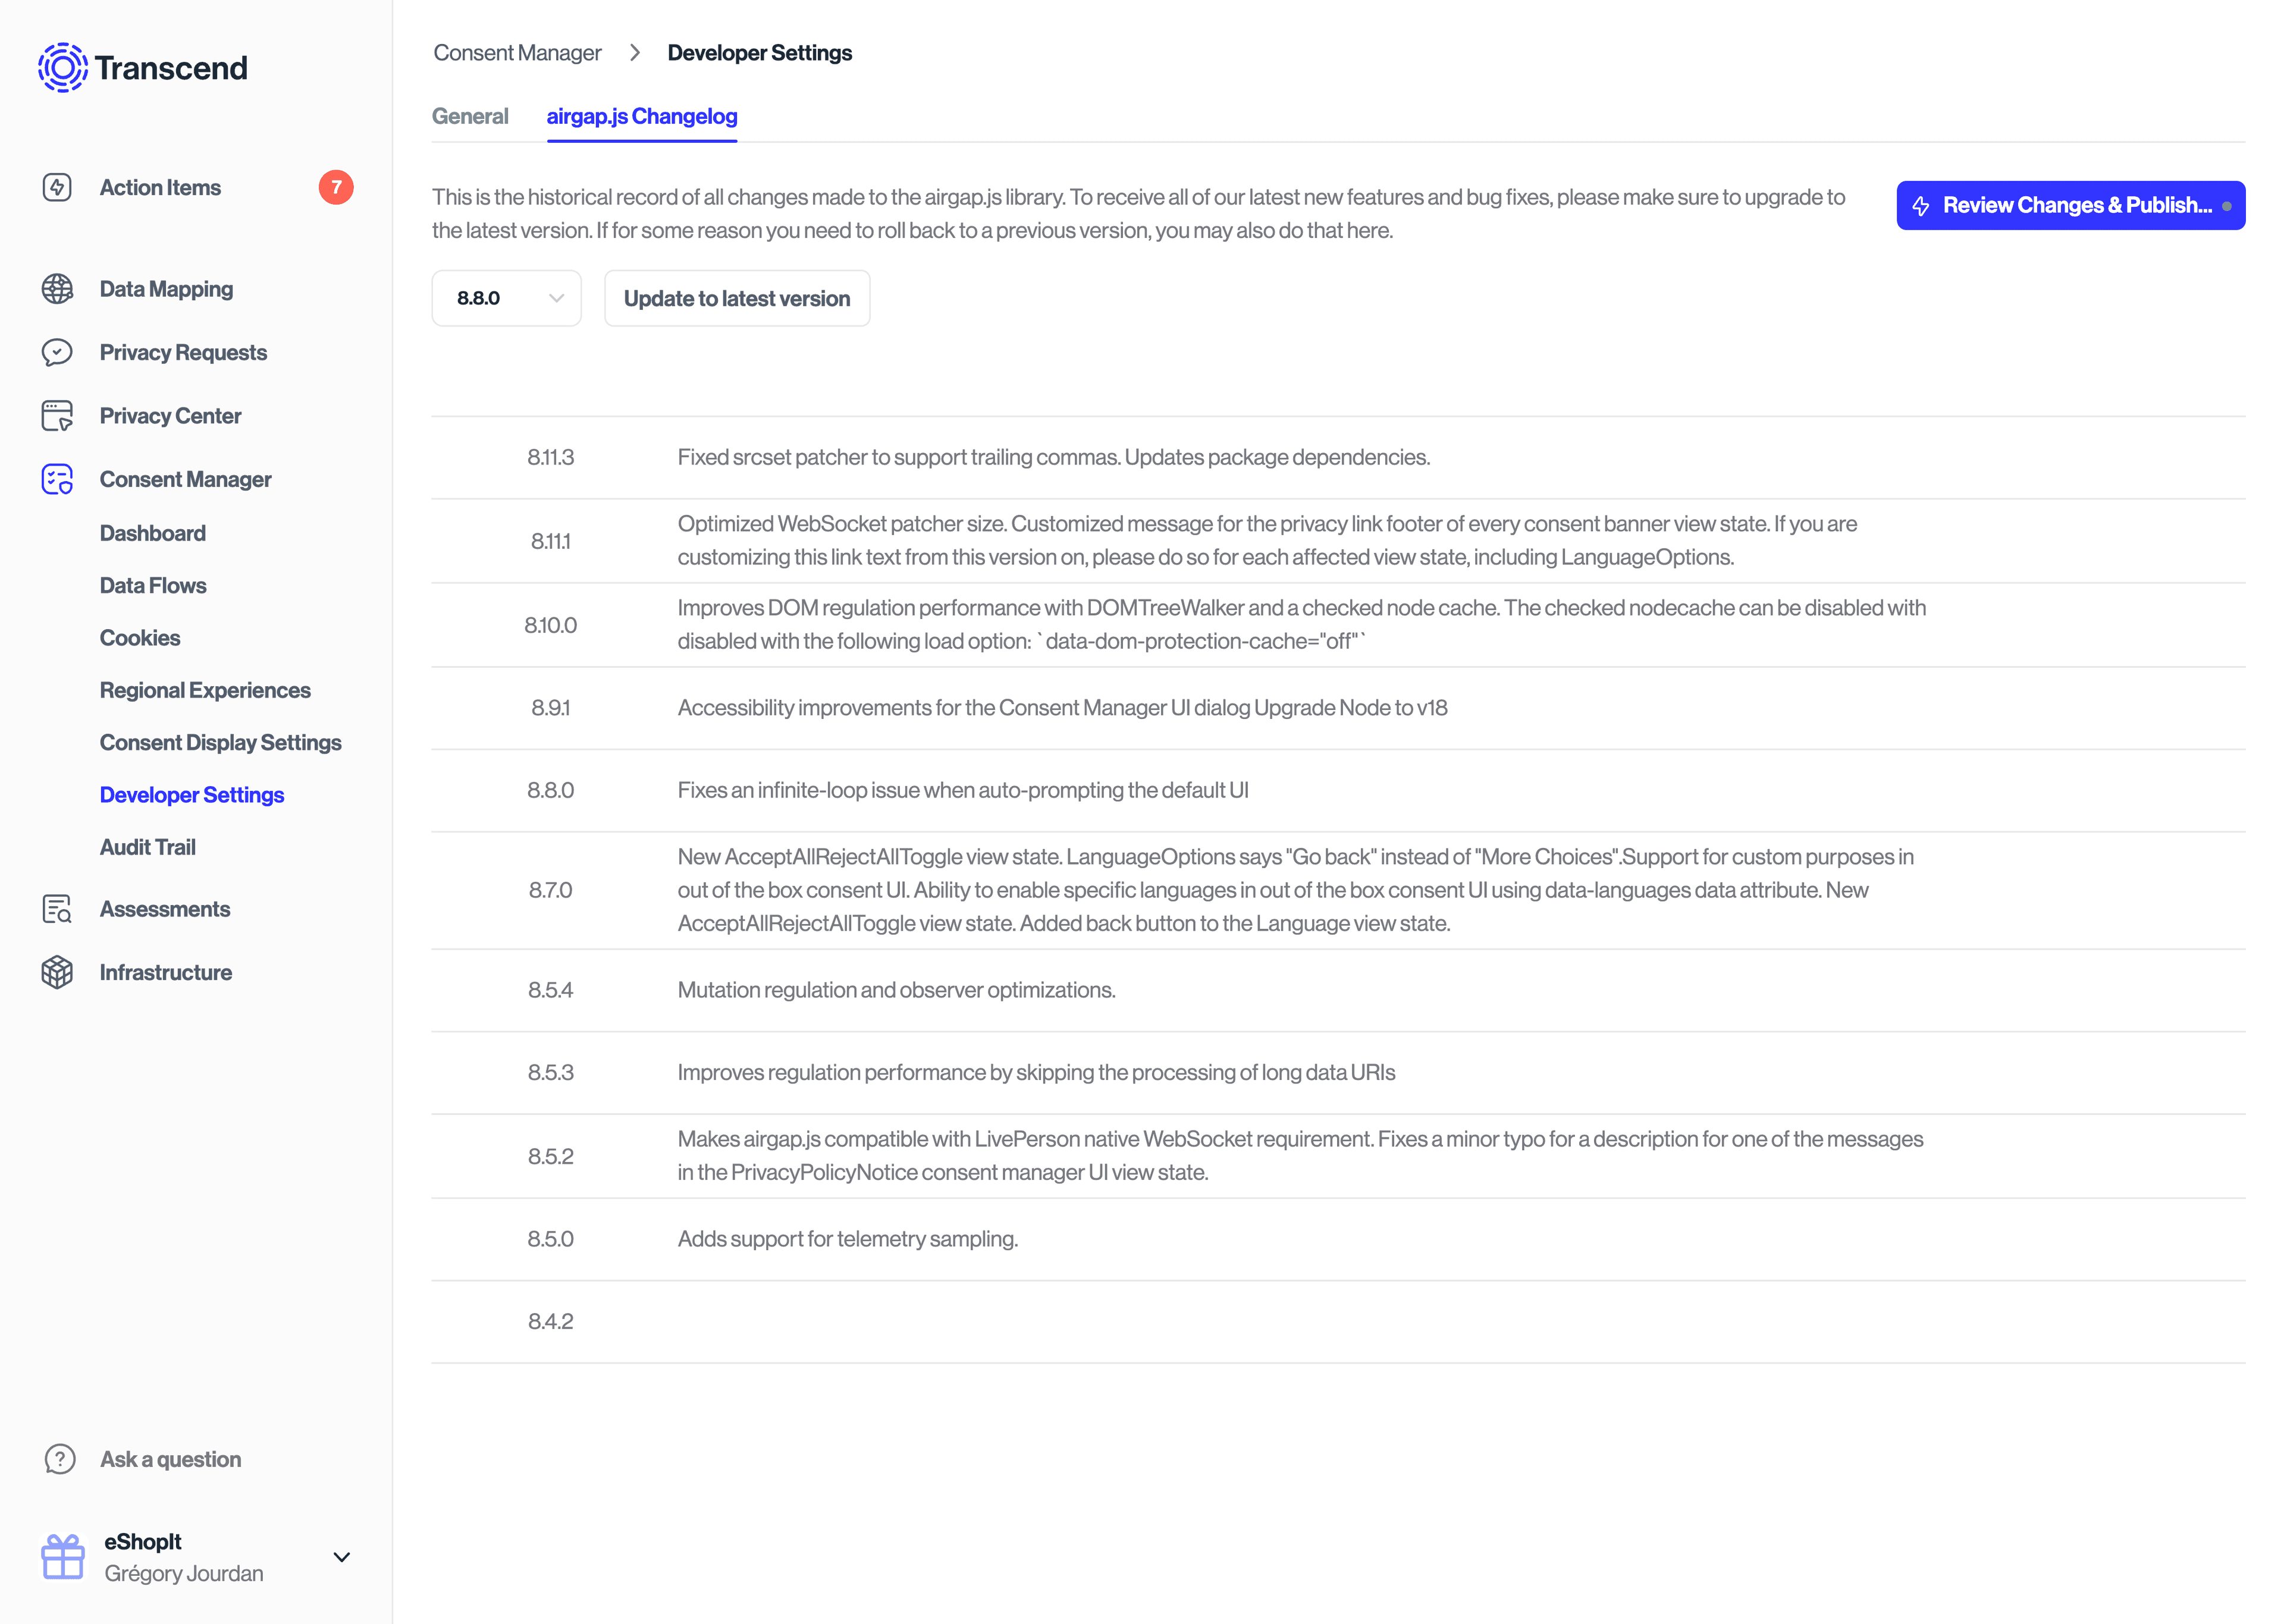Select Developer Settings in the sidebar
This screenshot has width=2284, height=1624.
pyautogui.click(x=192, y=795)
